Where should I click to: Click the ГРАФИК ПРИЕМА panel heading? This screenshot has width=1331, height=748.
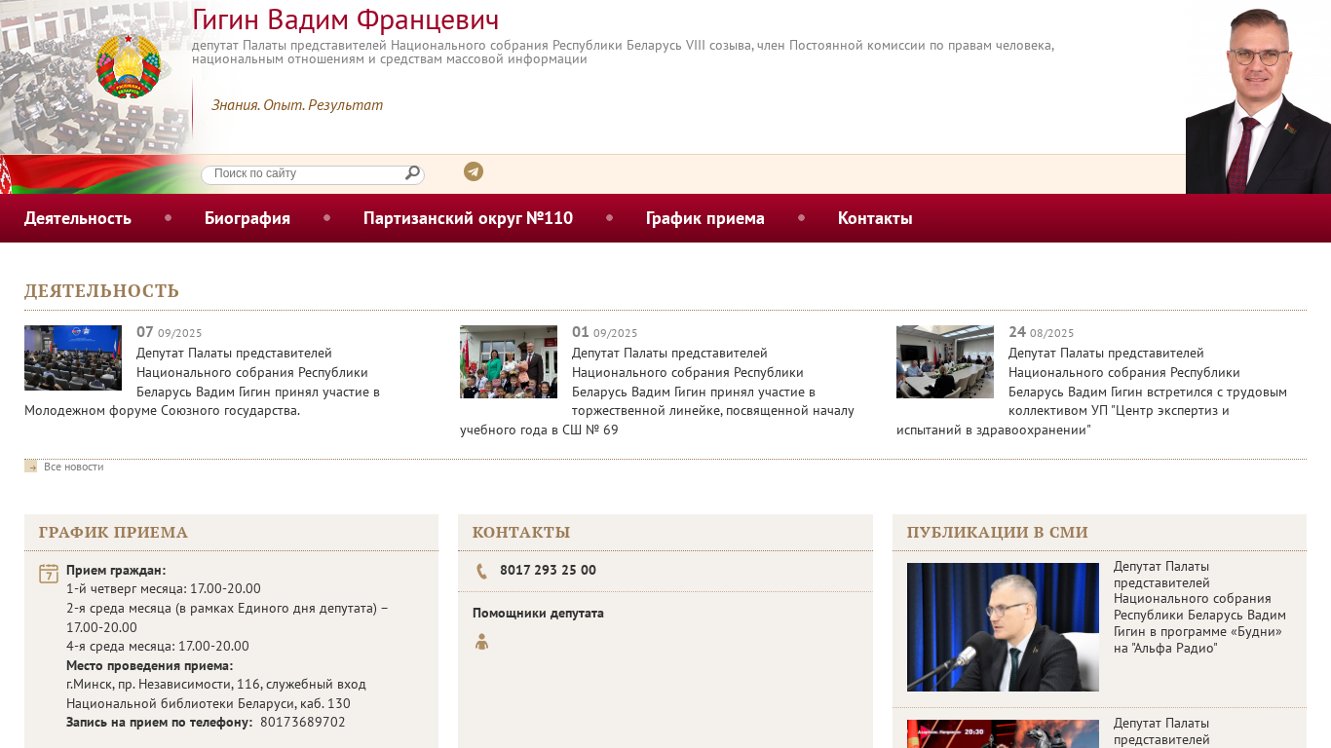point(113,533)
